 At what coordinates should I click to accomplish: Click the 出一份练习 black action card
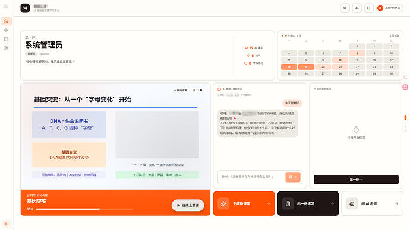tap(308, 203)
